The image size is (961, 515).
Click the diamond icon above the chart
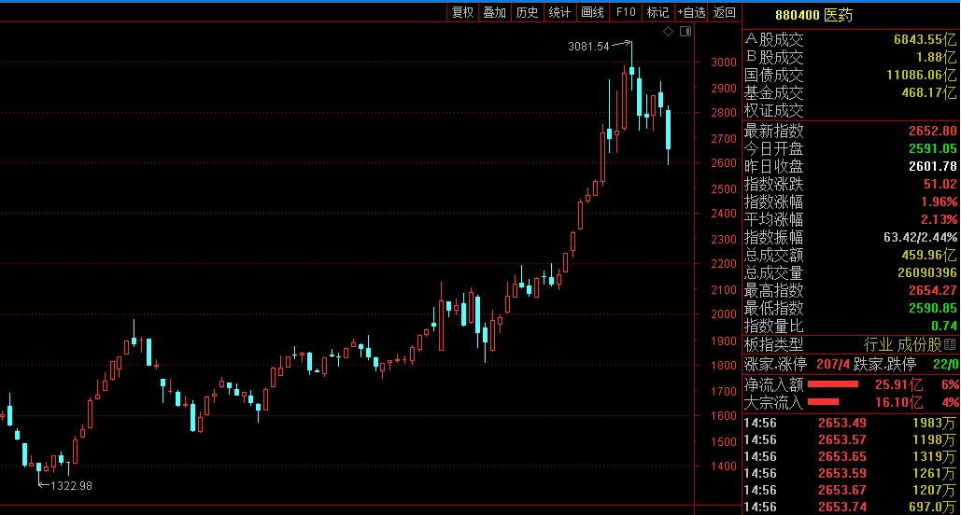tap(668, 32)
